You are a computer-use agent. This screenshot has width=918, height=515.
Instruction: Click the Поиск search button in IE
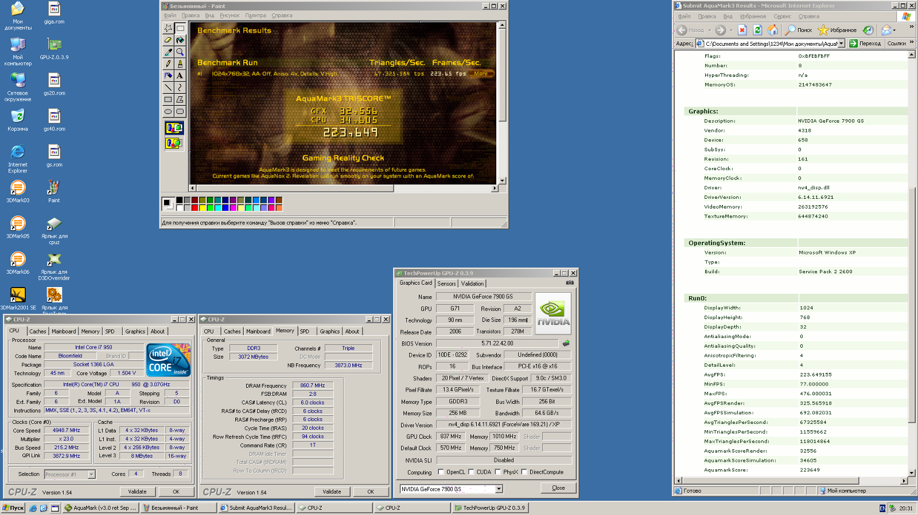(799, 30)
